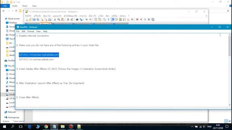This screenshot has width=232, height=130.
Task: Click Print icon in Notepad++ toolbar
Action: click(x=50, y=19)
